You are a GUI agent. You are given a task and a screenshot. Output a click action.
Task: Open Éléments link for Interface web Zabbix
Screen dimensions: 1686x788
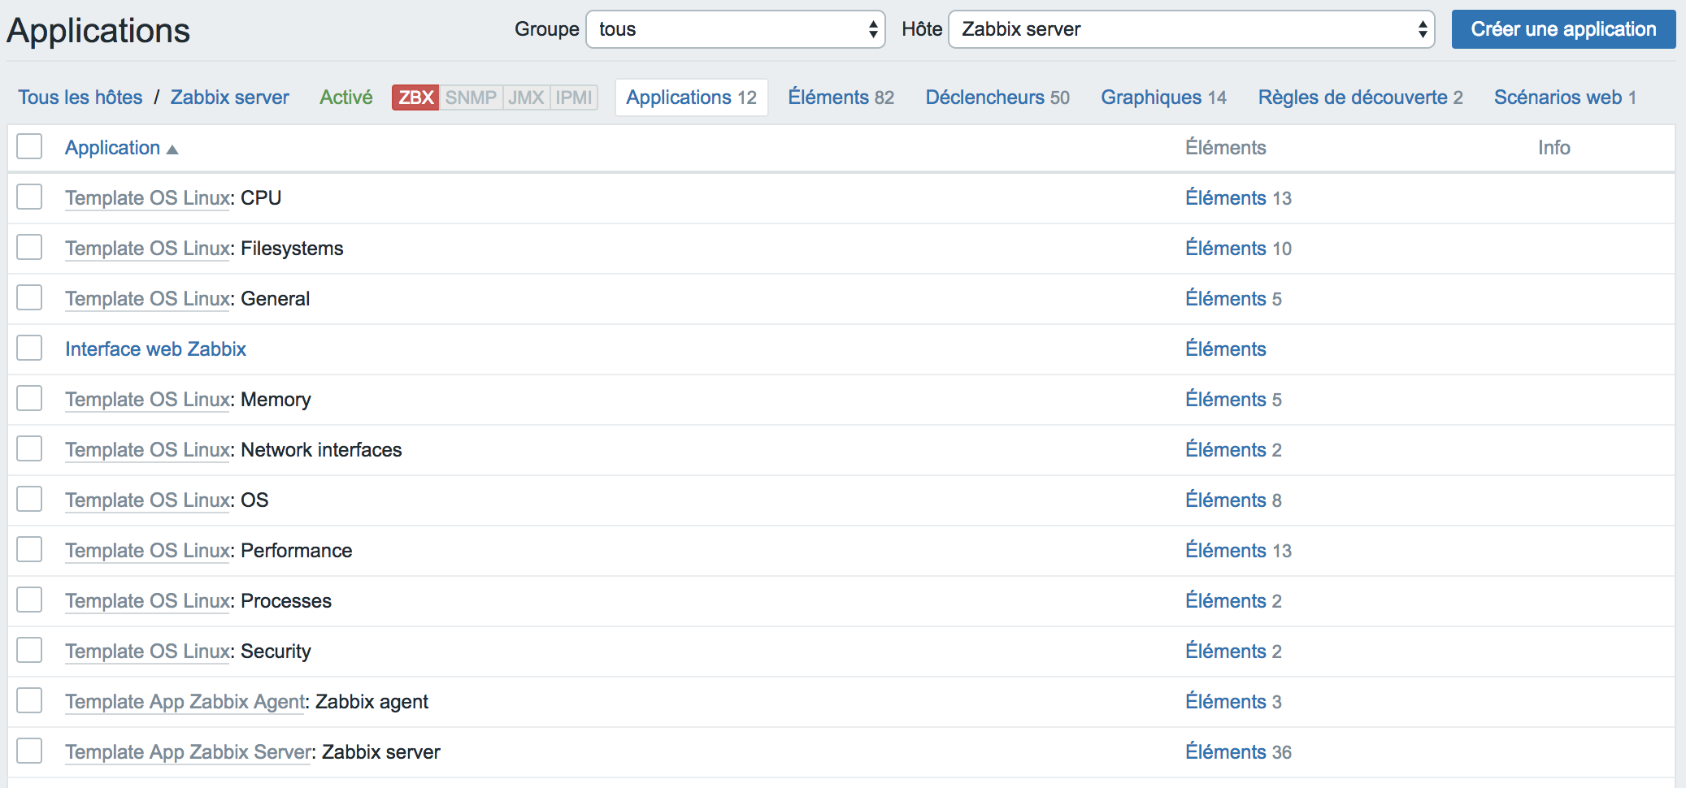[1226, 349]
